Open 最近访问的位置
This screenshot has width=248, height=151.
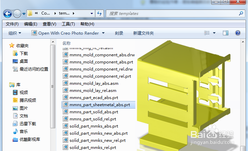(31, 69)
